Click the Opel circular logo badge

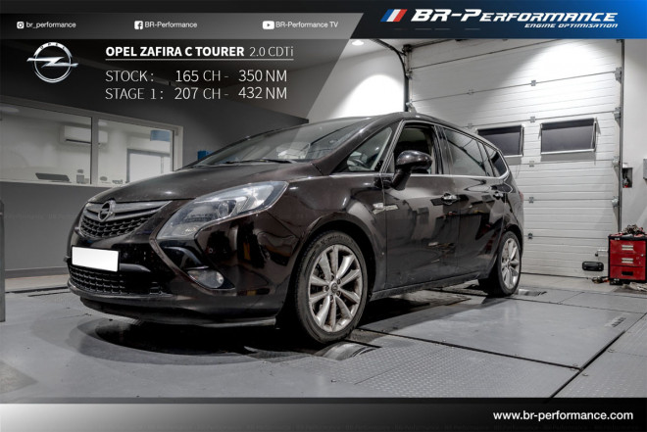[x=52, y=63]
